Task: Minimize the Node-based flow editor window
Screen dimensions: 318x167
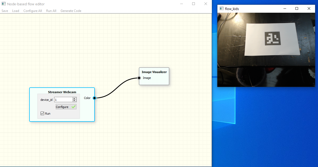Action: (x=182, y=4)
